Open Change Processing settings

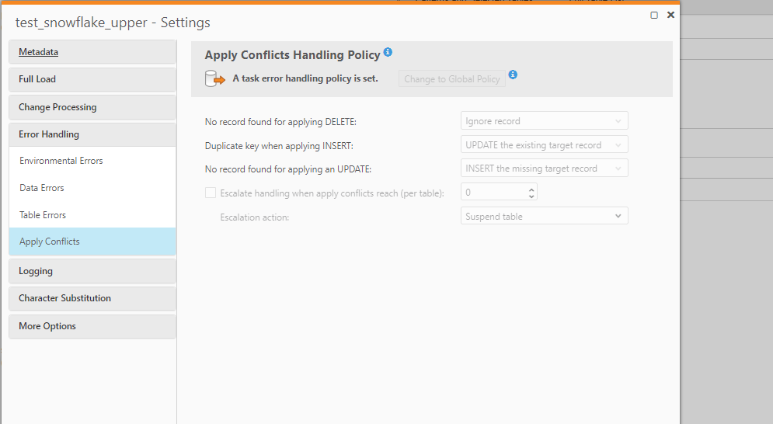click(x=57, y=107)
